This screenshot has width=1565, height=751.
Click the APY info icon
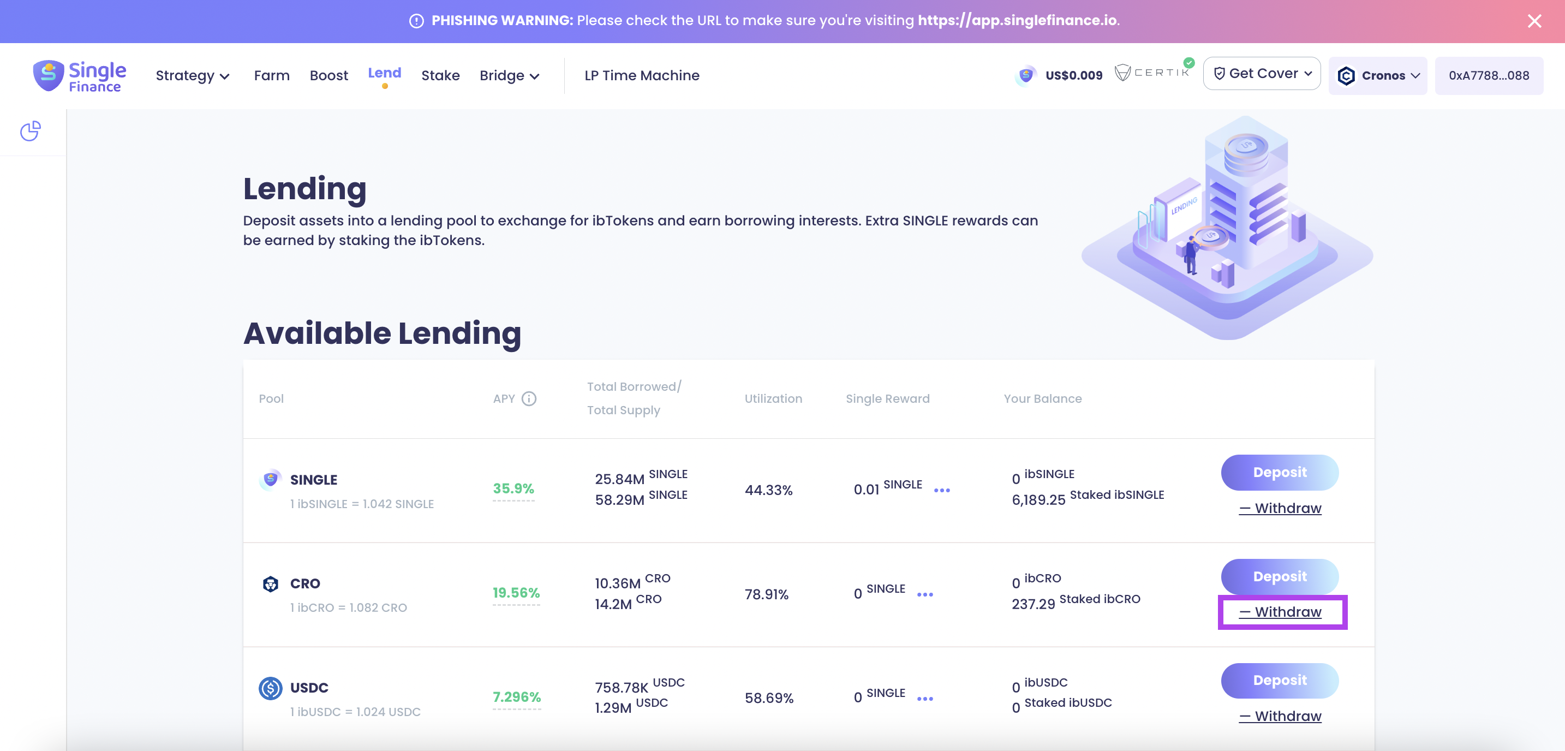click(x=529, y=398)
